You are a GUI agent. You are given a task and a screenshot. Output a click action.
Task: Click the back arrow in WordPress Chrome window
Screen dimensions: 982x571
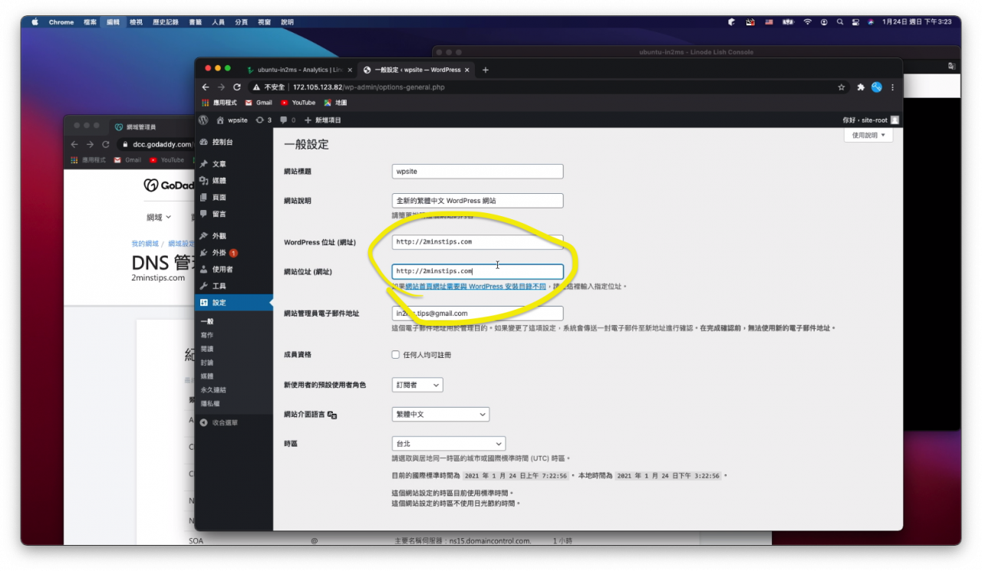pyautogui.click(x=206, y=87)
